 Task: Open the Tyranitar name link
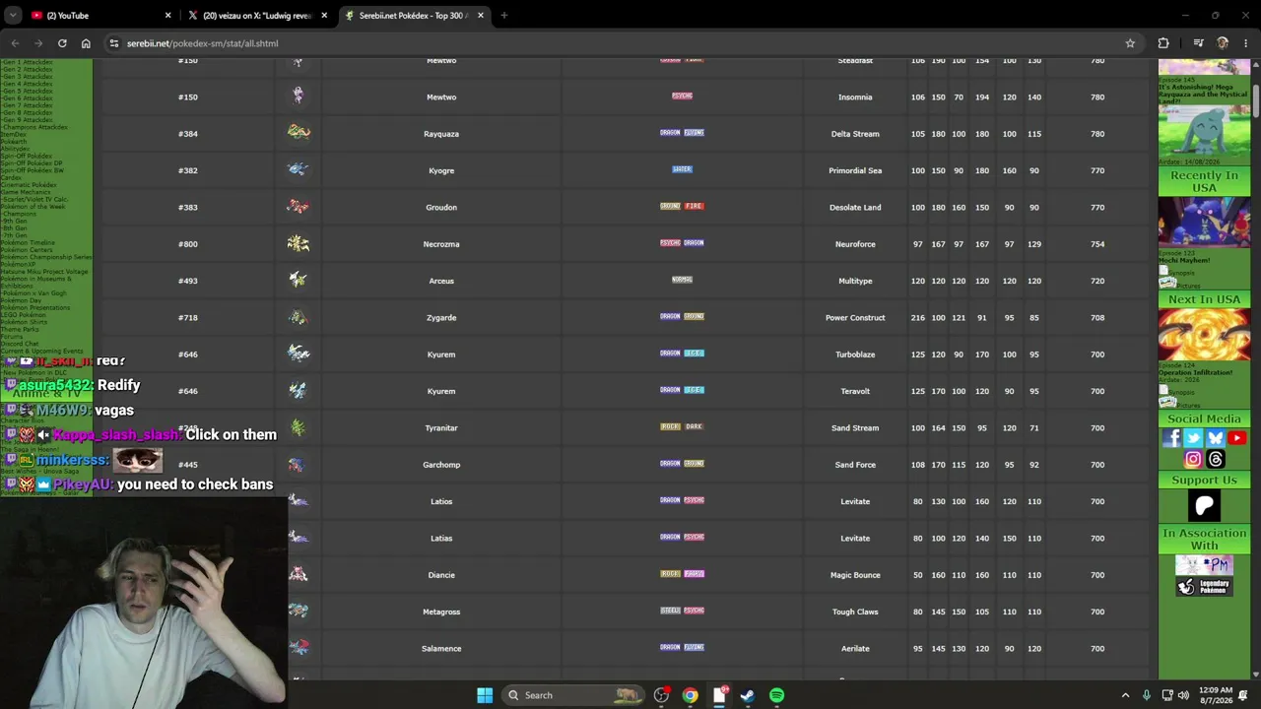point(441,427)
